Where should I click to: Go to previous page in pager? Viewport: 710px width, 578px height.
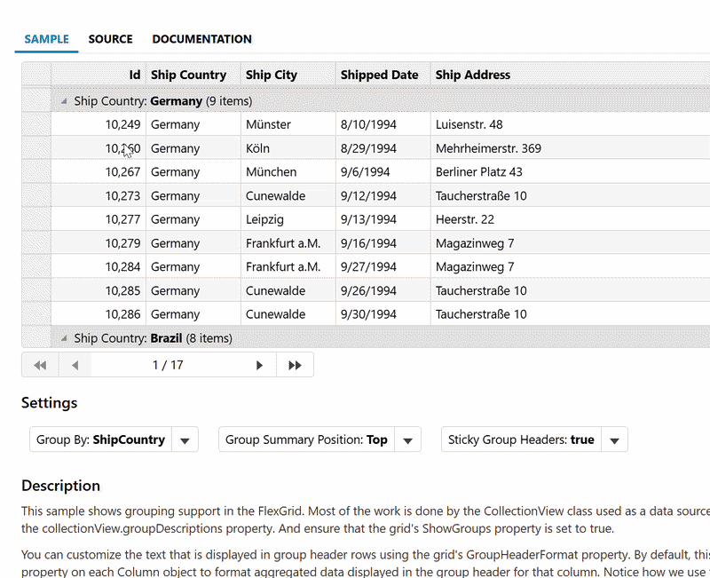(x=75, y=365)
